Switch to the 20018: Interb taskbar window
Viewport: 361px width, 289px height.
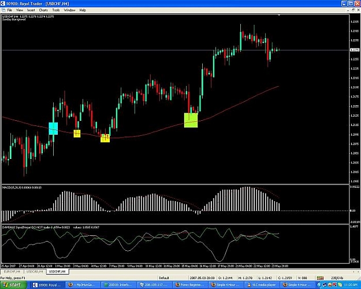tap(119, 285)
